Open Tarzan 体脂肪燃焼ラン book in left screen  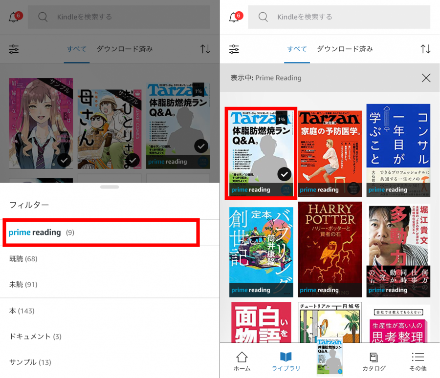(x=178, y=126)
